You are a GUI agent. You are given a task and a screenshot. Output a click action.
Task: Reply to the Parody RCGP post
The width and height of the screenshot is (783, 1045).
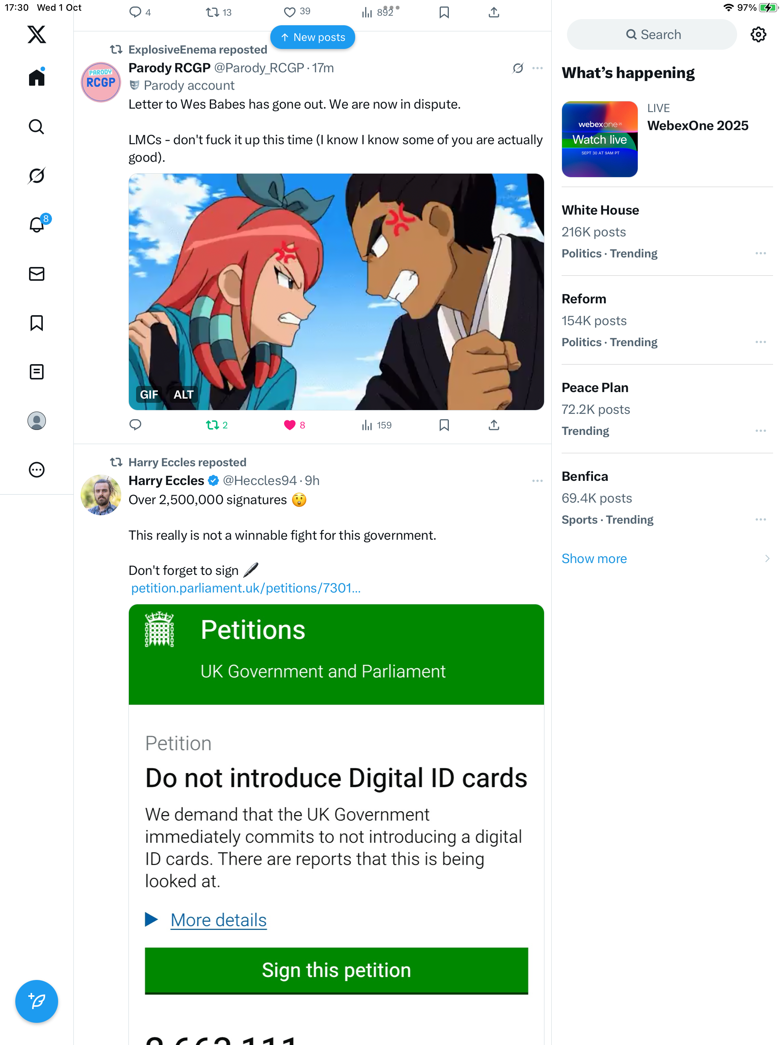[x=136, y=425]
